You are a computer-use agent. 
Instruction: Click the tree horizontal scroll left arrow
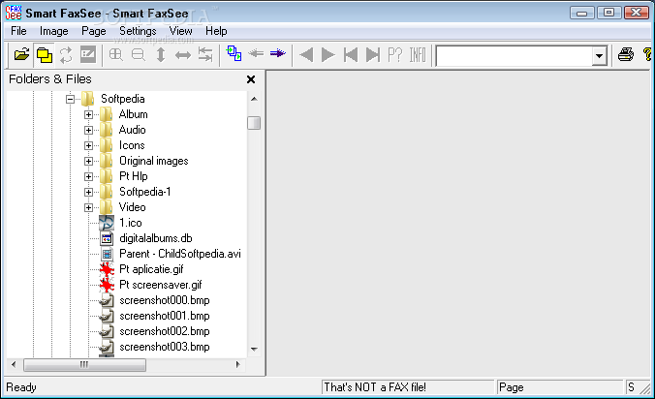(x=14, y=364)
